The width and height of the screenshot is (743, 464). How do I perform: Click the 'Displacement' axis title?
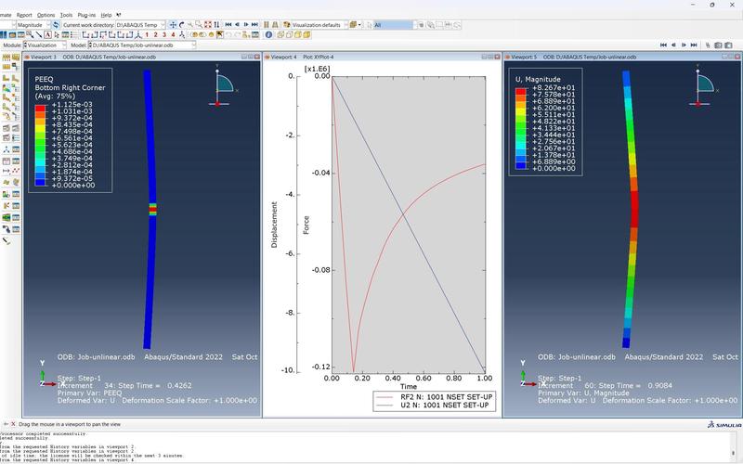pos(274,225)
